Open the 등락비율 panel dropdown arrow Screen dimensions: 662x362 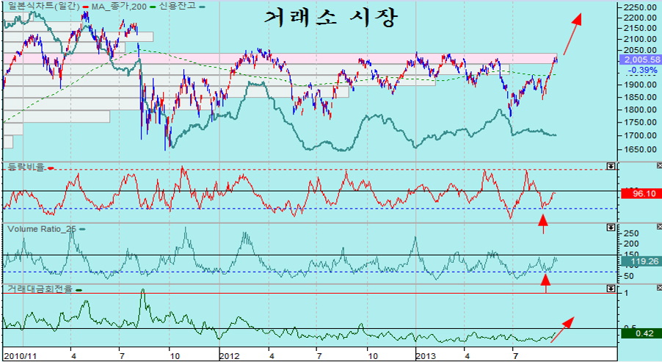[x=611, y=167]
